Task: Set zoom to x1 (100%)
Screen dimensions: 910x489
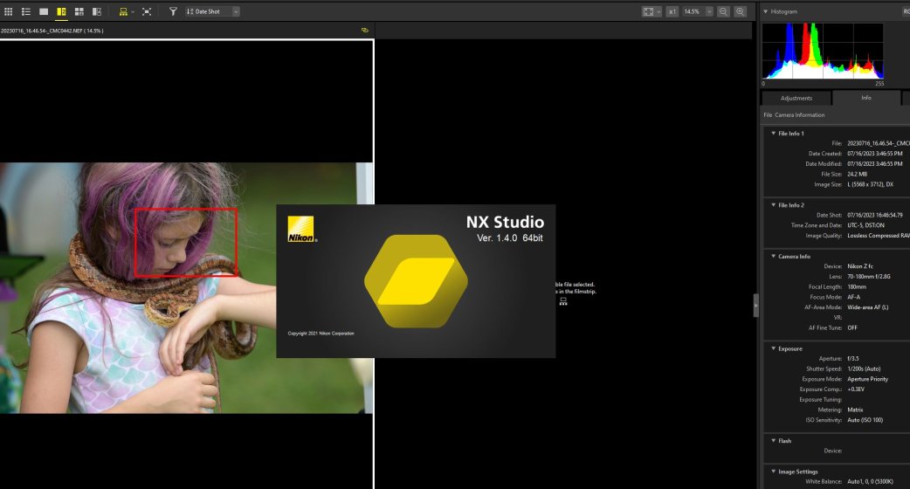Action: pyautogui.click(x=672, y=11)
